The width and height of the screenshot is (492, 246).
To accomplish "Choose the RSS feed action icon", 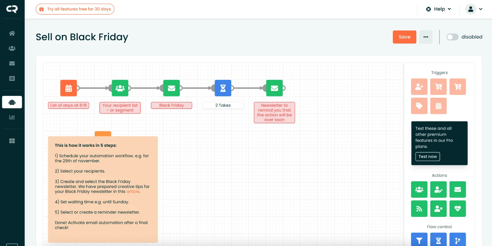I will click(x=419, y=209).
